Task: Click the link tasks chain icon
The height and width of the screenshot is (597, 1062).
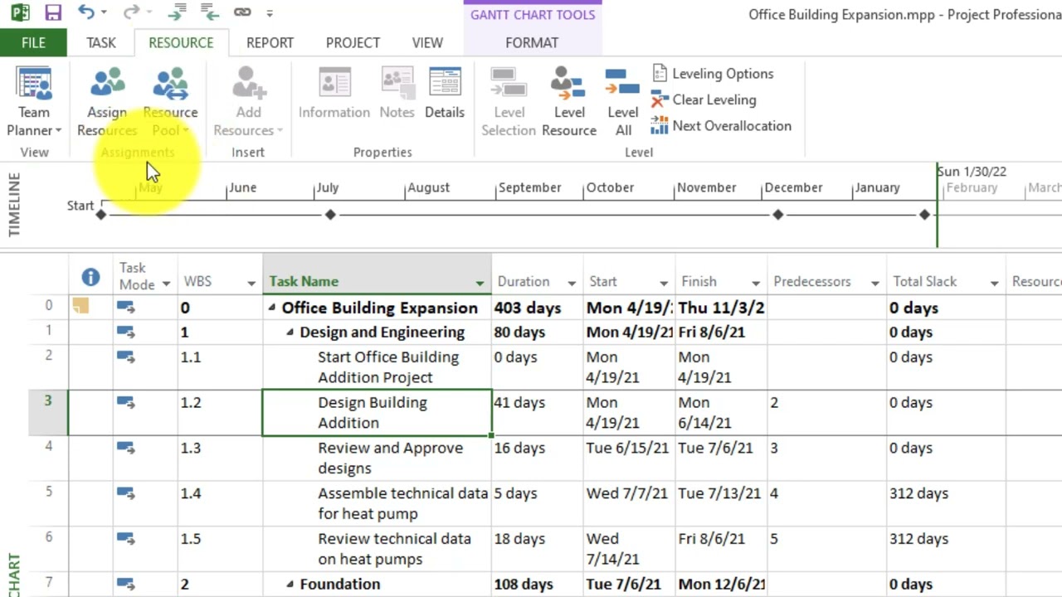Action: (x=242, y=12)
